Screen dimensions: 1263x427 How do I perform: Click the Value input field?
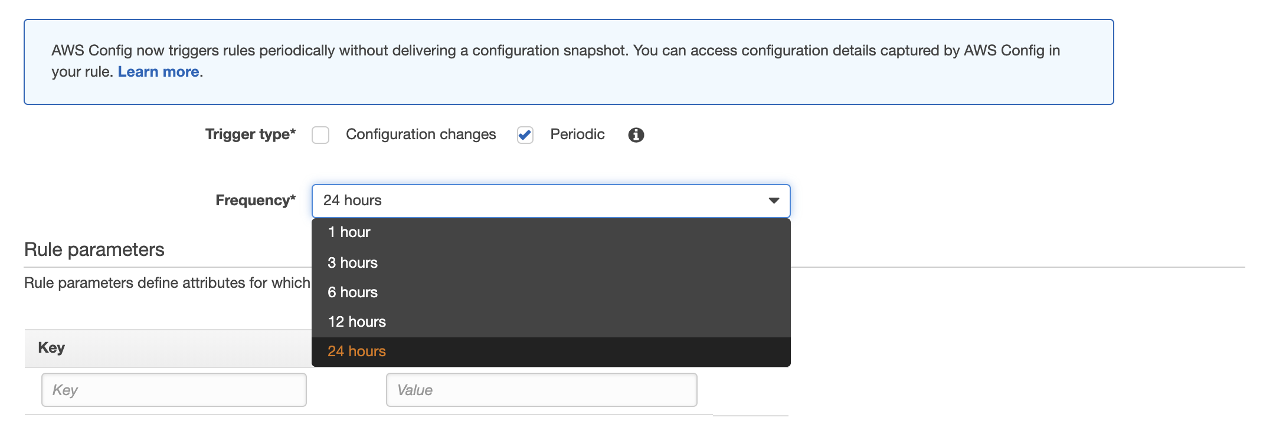click(541, 390)
